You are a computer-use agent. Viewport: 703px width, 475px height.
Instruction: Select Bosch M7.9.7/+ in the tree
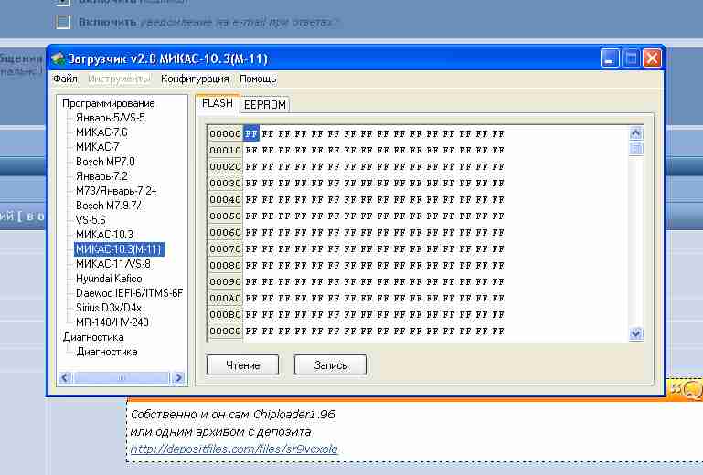pyautogui.click(x=112, y=206)
